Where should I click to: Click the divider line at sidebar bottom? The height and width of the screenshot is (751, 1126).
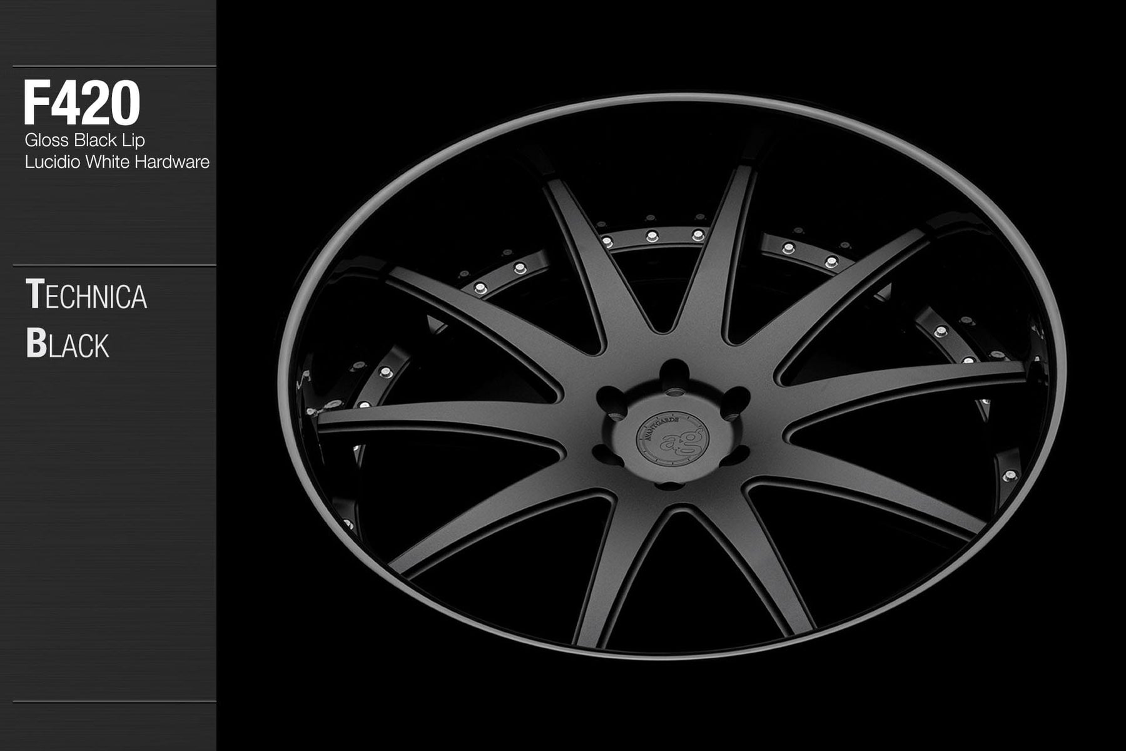click(x=114, y=702)
